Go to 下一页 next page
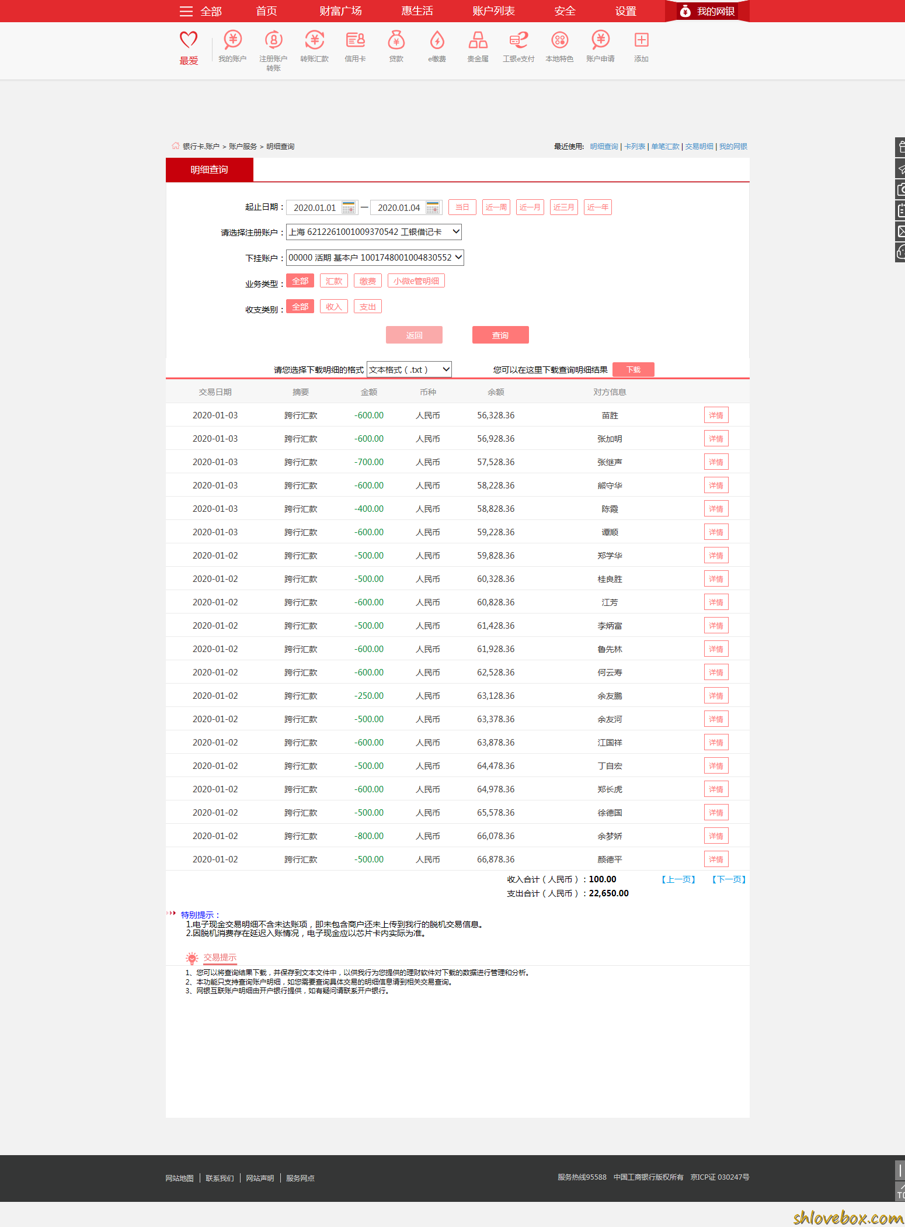This screenshot has height=1227, width=905. click(x=729, y=879)
